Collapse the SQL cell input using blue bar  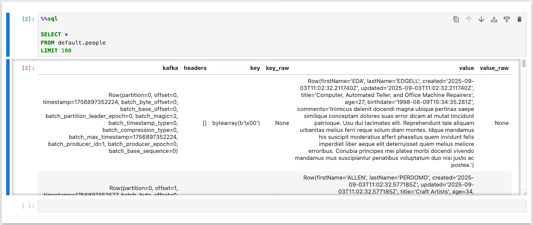point(8,35)
